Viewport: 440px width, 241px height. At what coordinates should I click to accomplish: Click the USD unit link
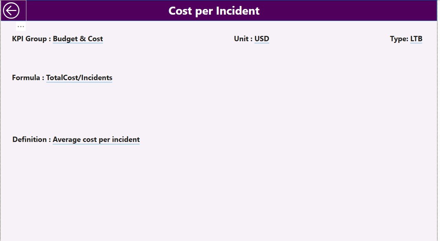(x=261, y=38)
